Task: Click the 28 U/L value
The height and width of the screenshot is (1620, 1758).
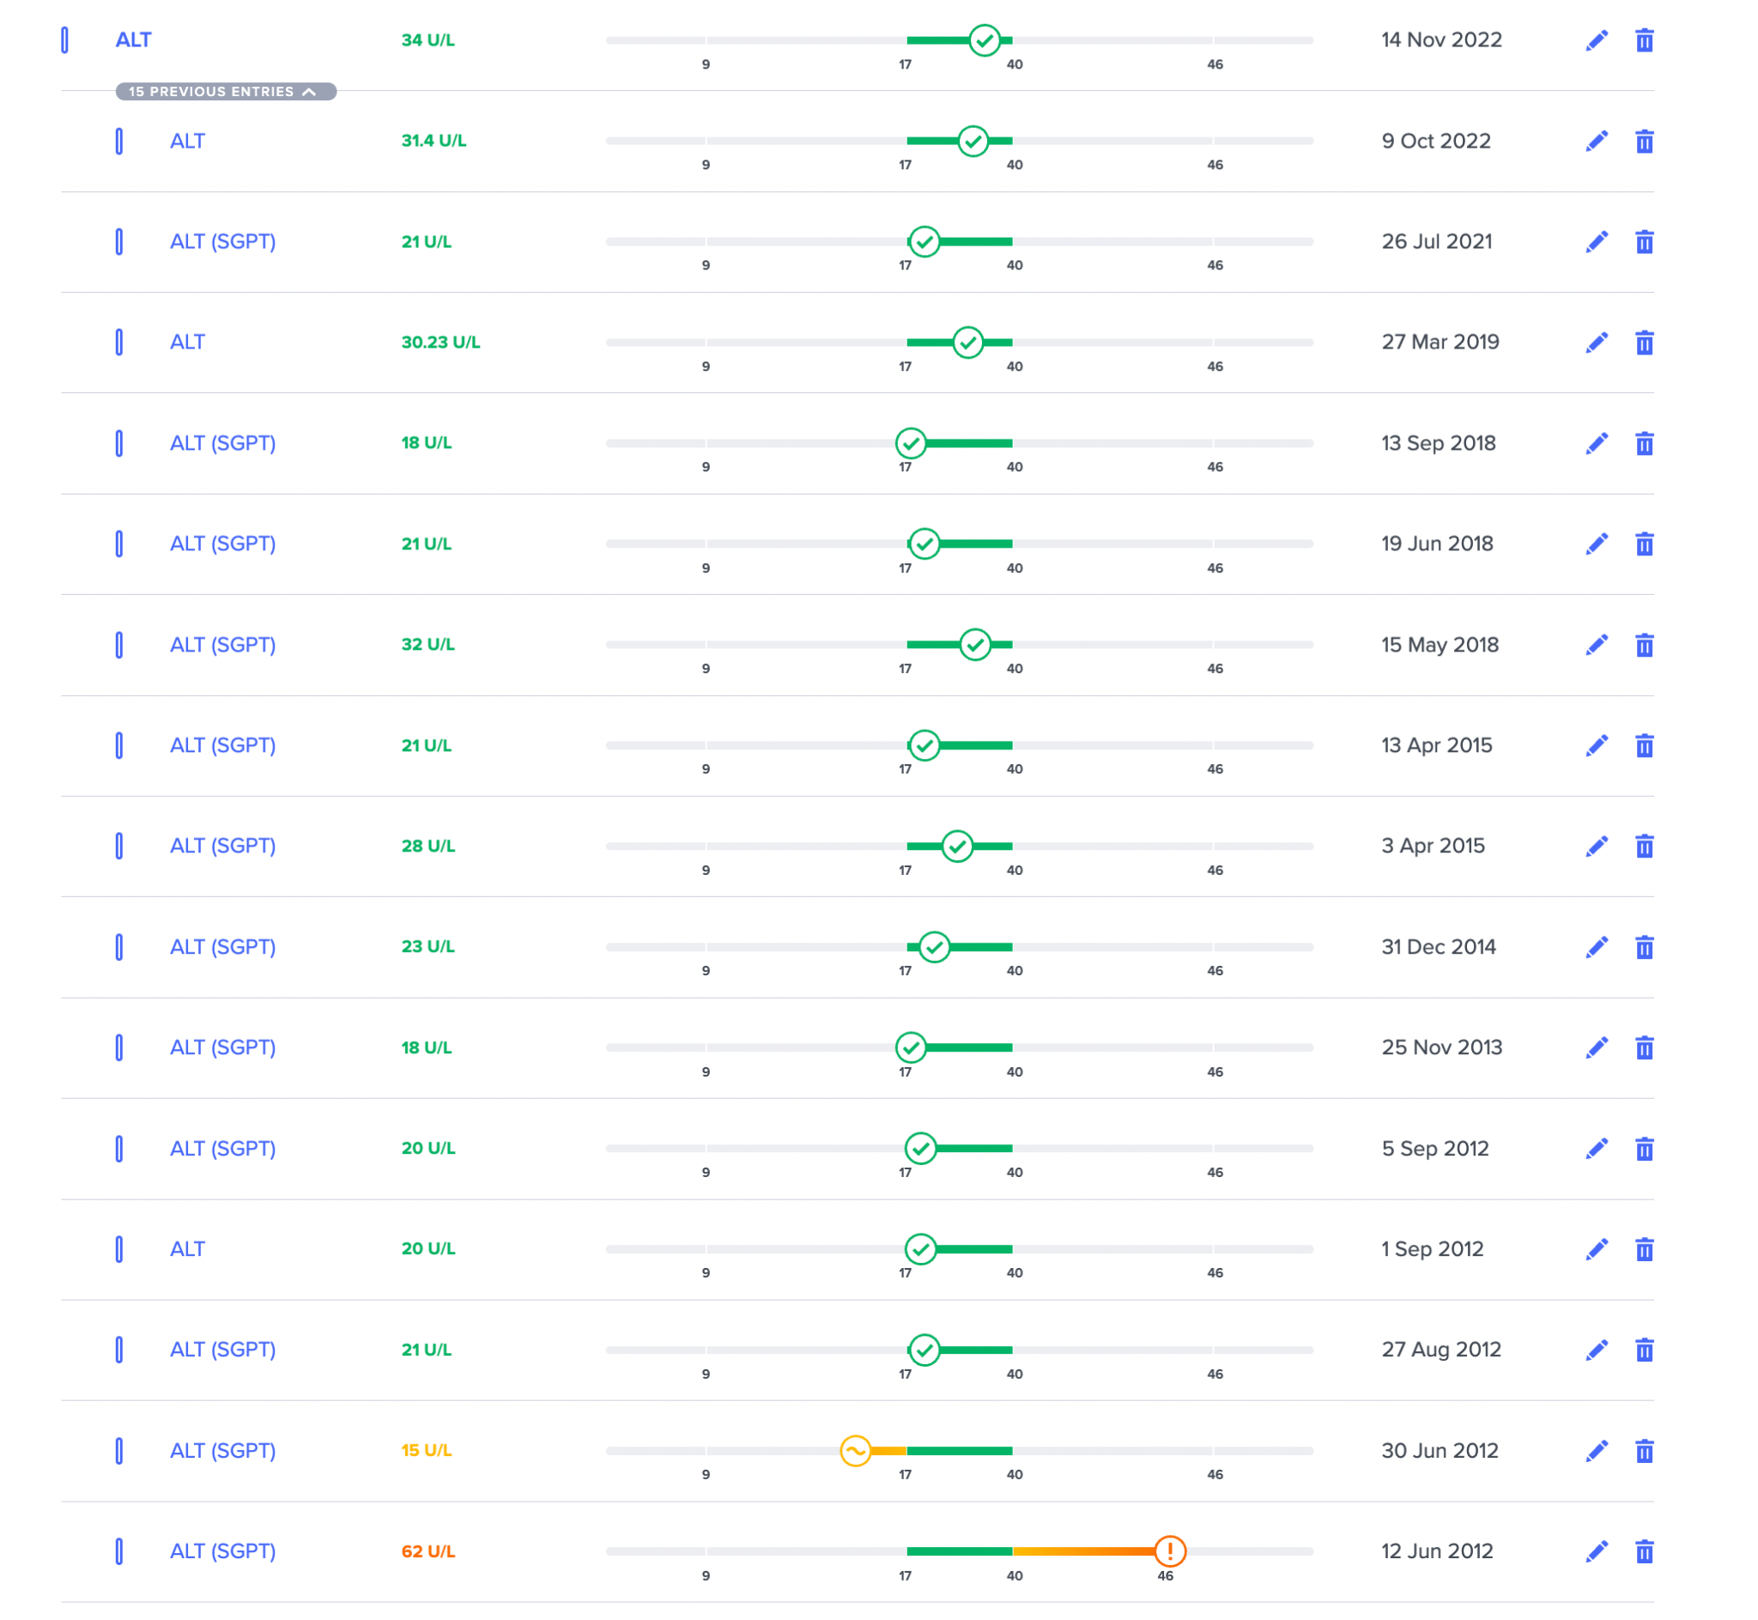Action: [x=428, y=846]
